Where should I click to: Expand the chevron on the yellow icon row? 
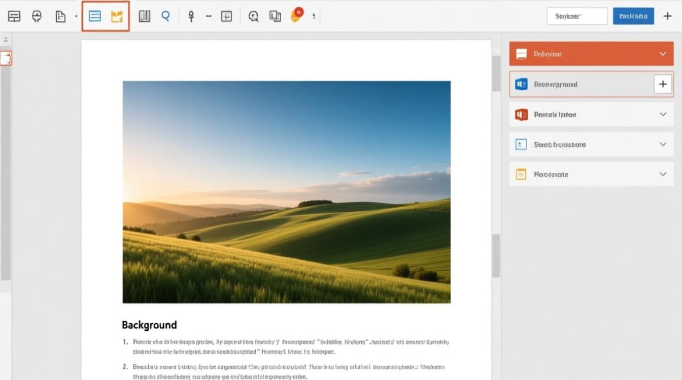(663, 174)
